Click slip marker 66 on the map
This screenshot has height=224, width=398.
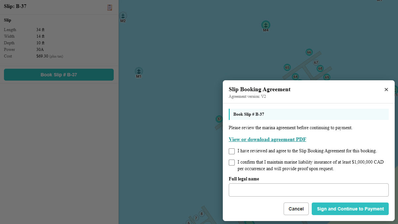[x=309, y=52]
